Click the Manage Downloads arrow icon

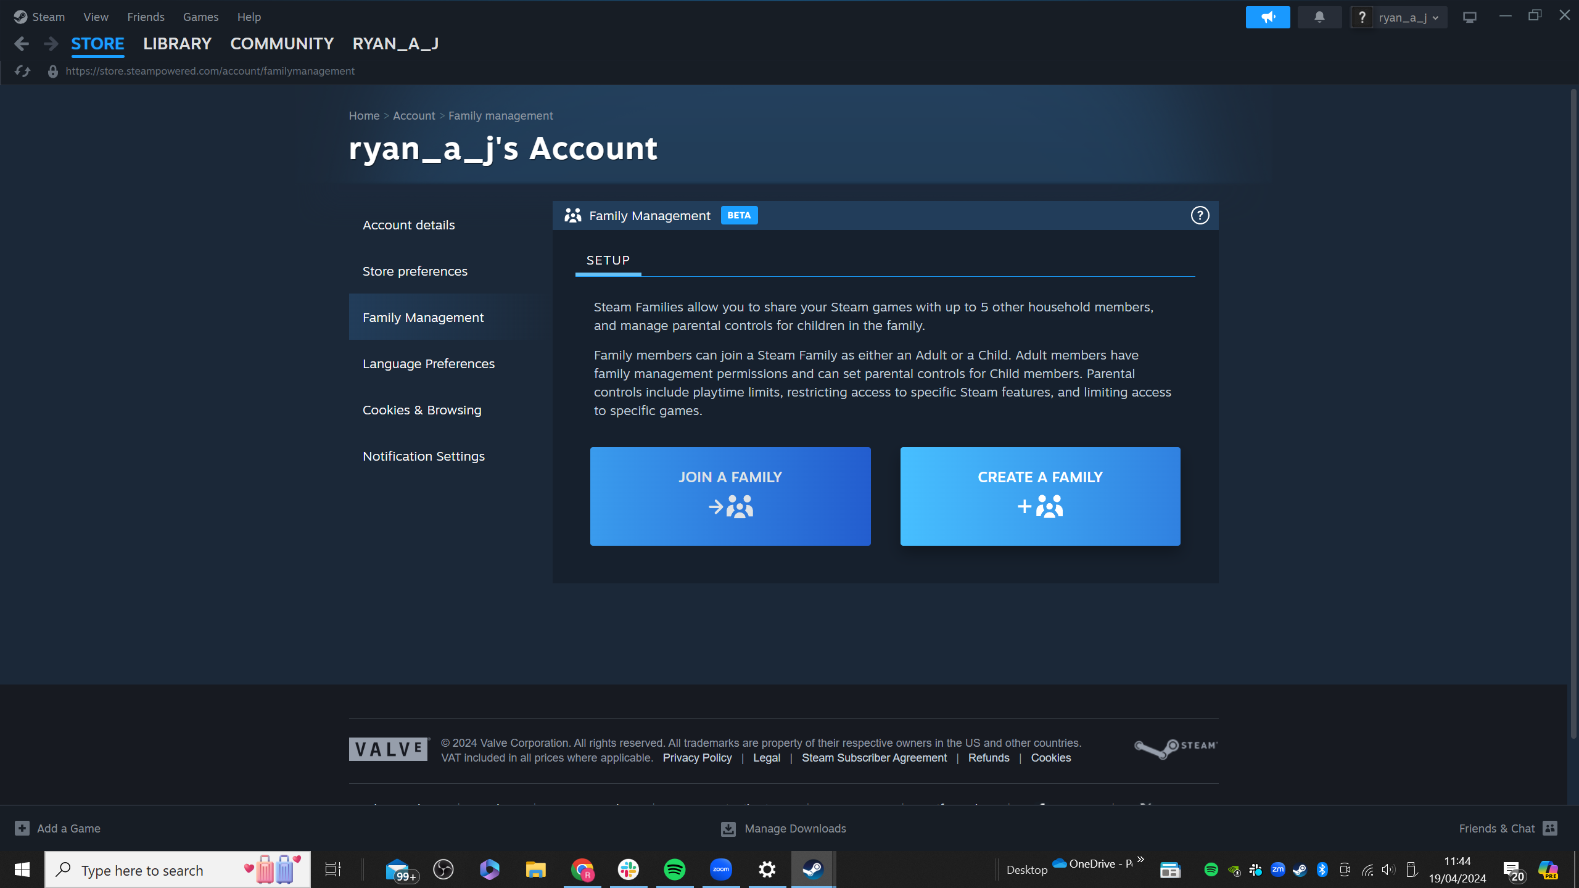point(728,829)
